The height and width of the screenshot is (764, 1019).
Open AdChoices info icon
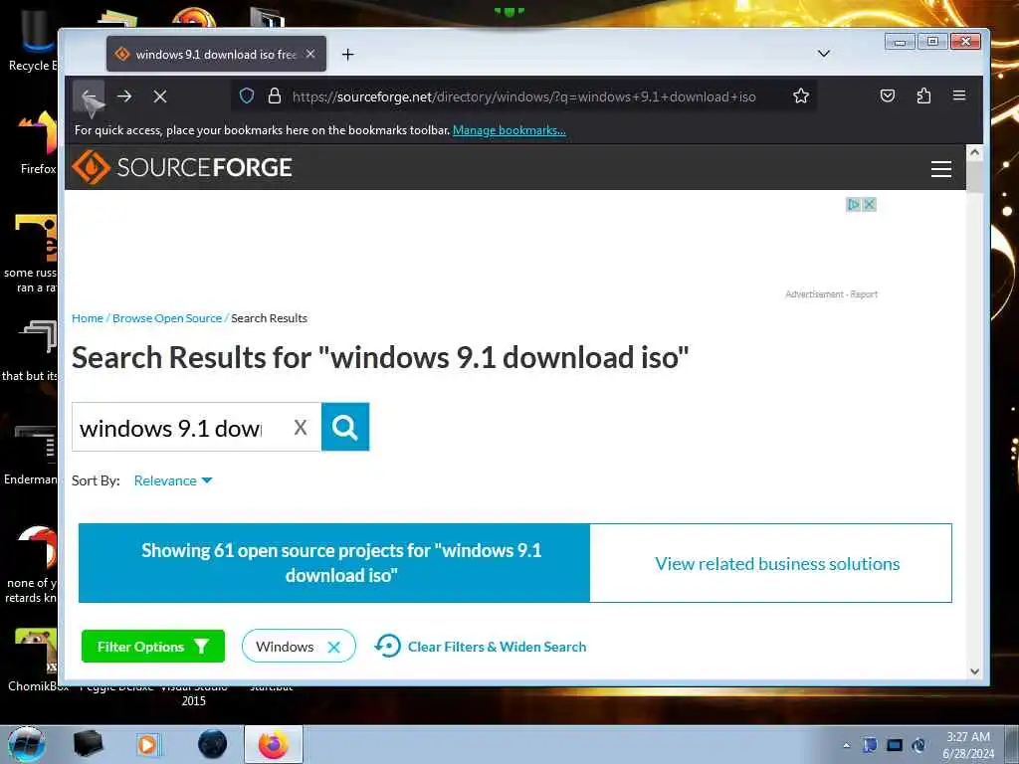(x=853, y=205)
